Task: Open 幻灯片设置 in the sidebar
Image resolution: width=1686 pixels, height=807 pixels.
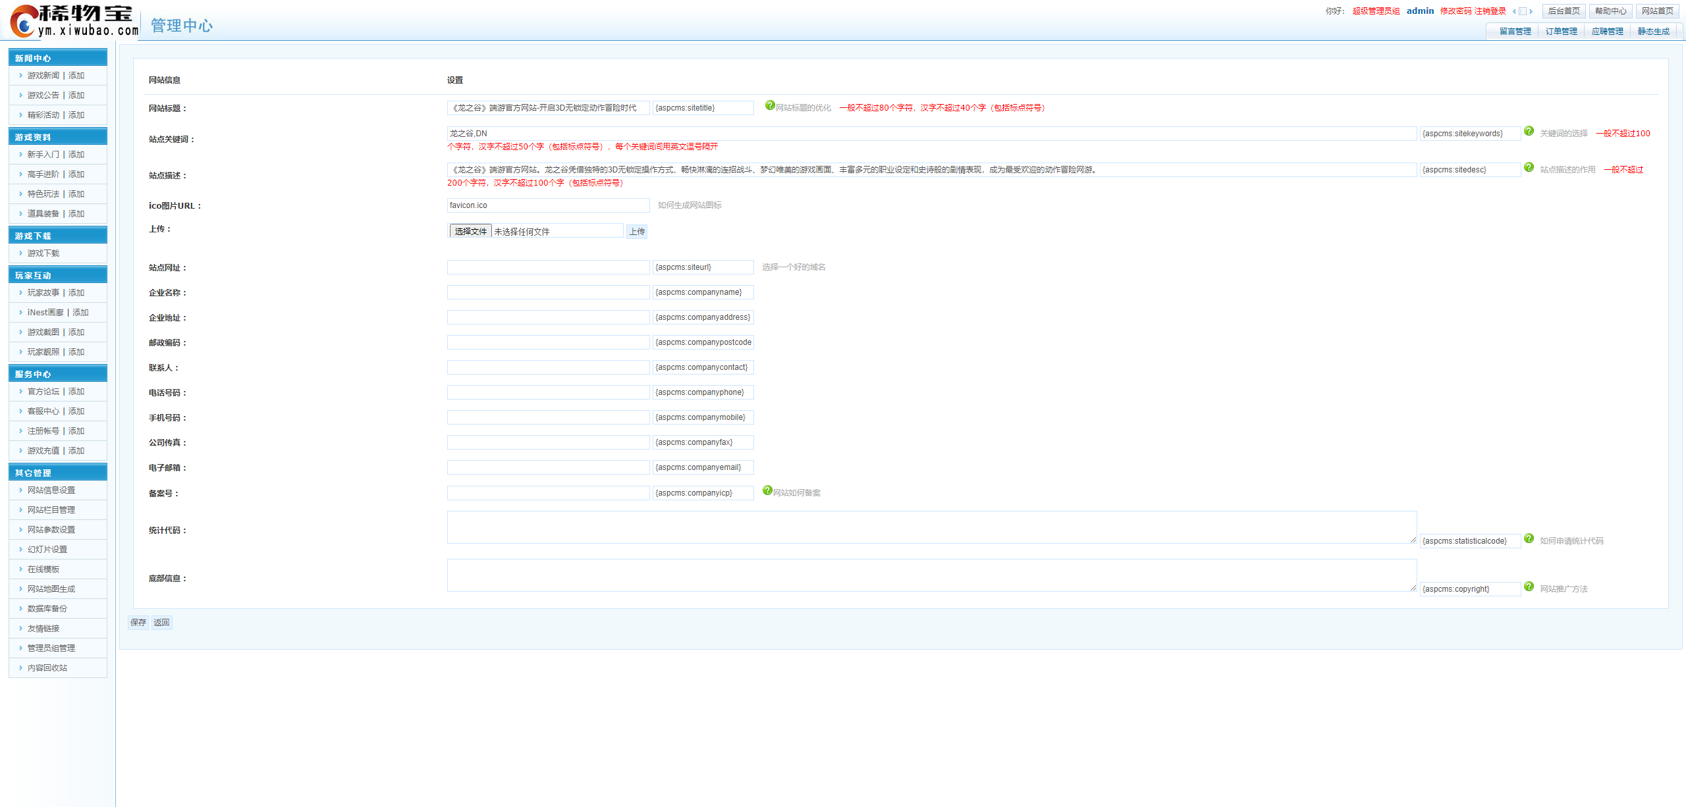Action: pos(47,550)
